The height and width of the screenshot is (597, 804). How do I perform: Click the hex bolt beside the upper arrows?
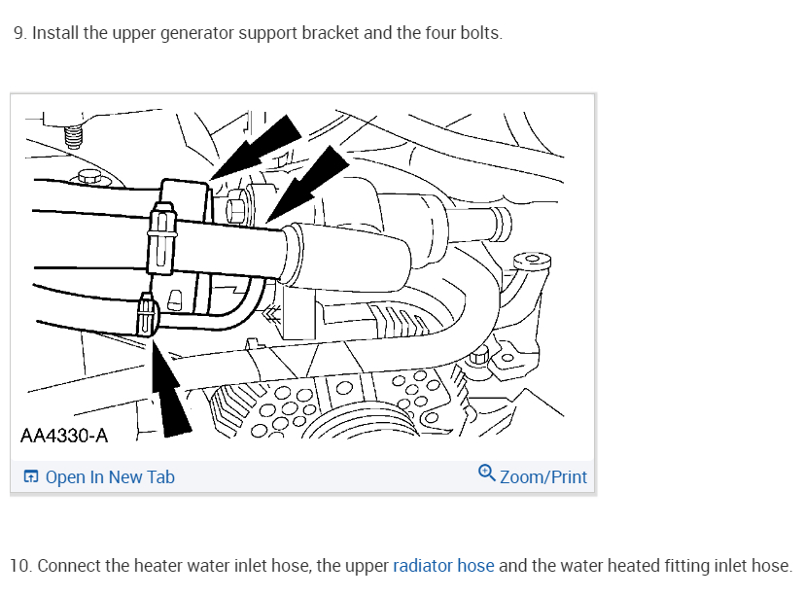pos(237,206)
